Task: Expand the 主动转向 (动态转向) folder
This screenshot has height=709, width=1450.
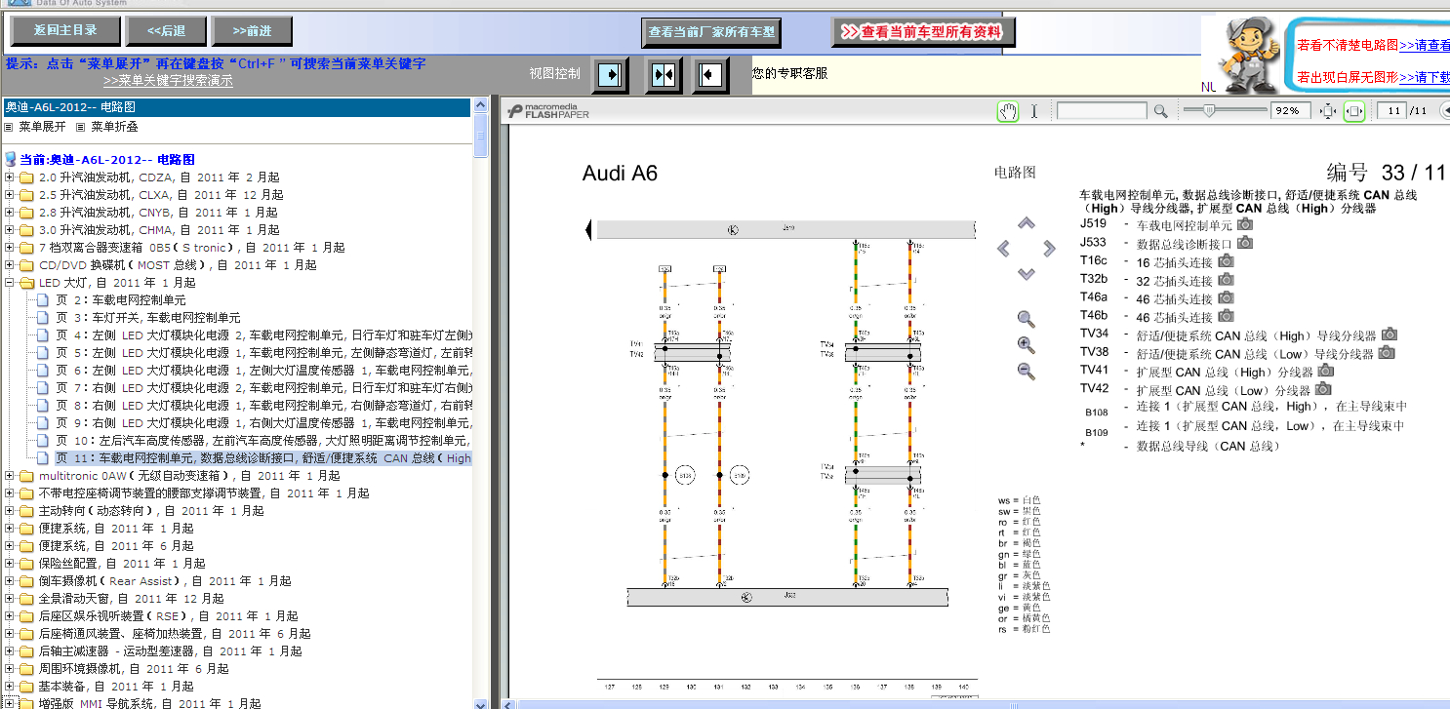Action: click(x=11, y=511)
